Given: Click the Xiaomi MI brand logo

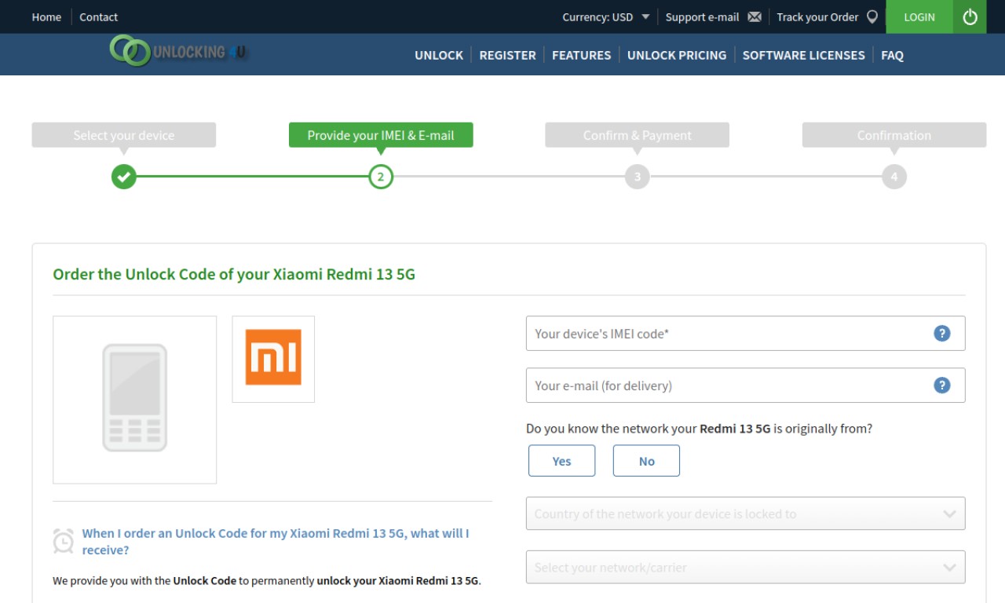Looking at the screenshot, I should (x=273, y=357).
